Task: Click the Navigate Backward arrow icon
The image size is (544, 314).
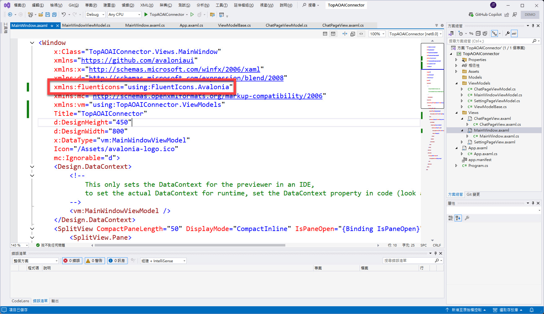Action: click(10, 15)
